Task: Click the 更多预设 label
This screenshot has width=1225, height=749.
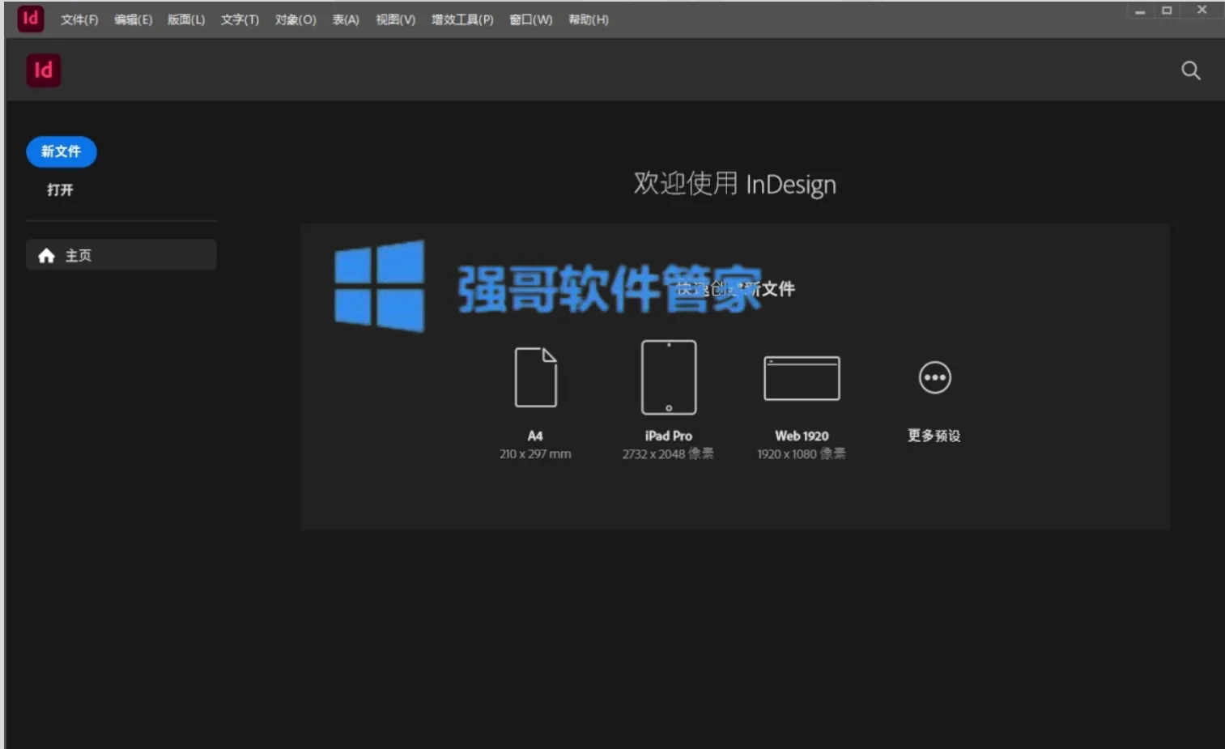Action: pyautogui.click(x=934, y=436)
